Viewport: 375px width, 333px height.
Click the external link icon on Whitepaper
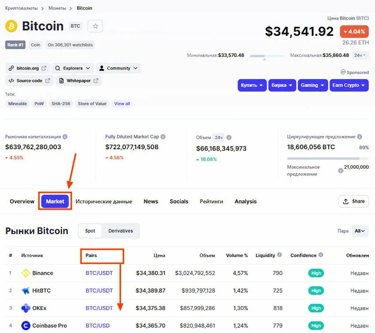click(96, 80)
